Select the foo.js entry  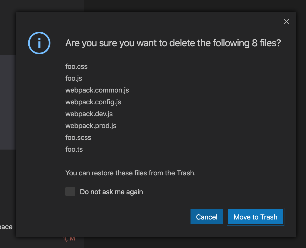74,78
